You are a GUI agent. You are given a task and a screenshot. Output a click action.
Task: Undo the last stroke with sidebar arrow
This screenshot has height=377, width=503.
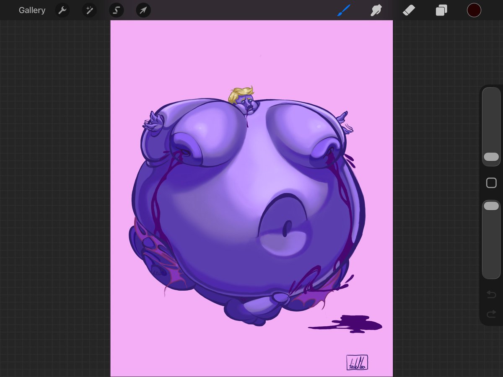[491, 295]
